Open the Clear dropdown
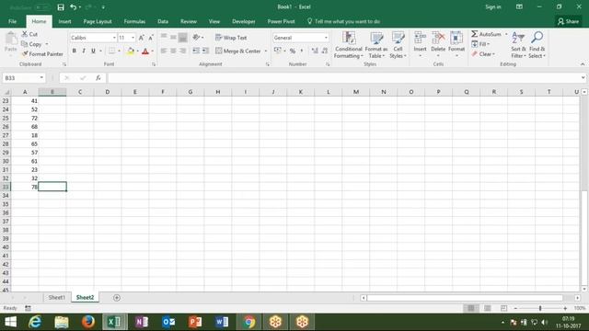 click(x=483, y=54)
